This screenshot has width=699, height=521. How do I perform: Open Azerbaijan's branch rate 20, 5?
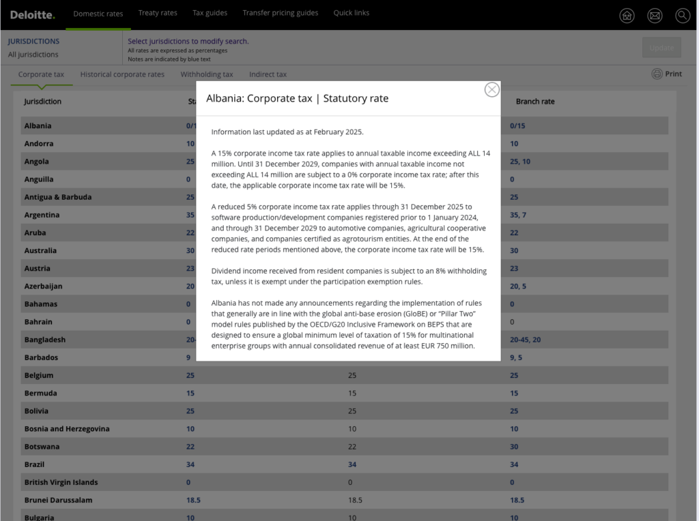[518, 286]
